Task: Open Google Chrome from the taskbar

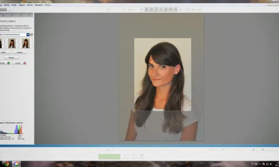Action: (x=7, y=164)
